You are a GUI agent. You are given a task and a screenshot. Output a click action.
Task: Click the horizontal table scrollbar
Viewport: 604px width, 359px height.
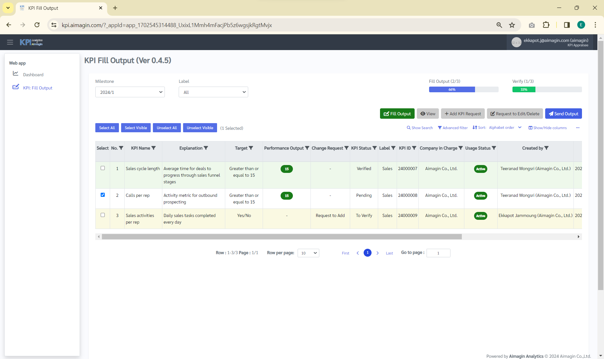click(282, 237)
